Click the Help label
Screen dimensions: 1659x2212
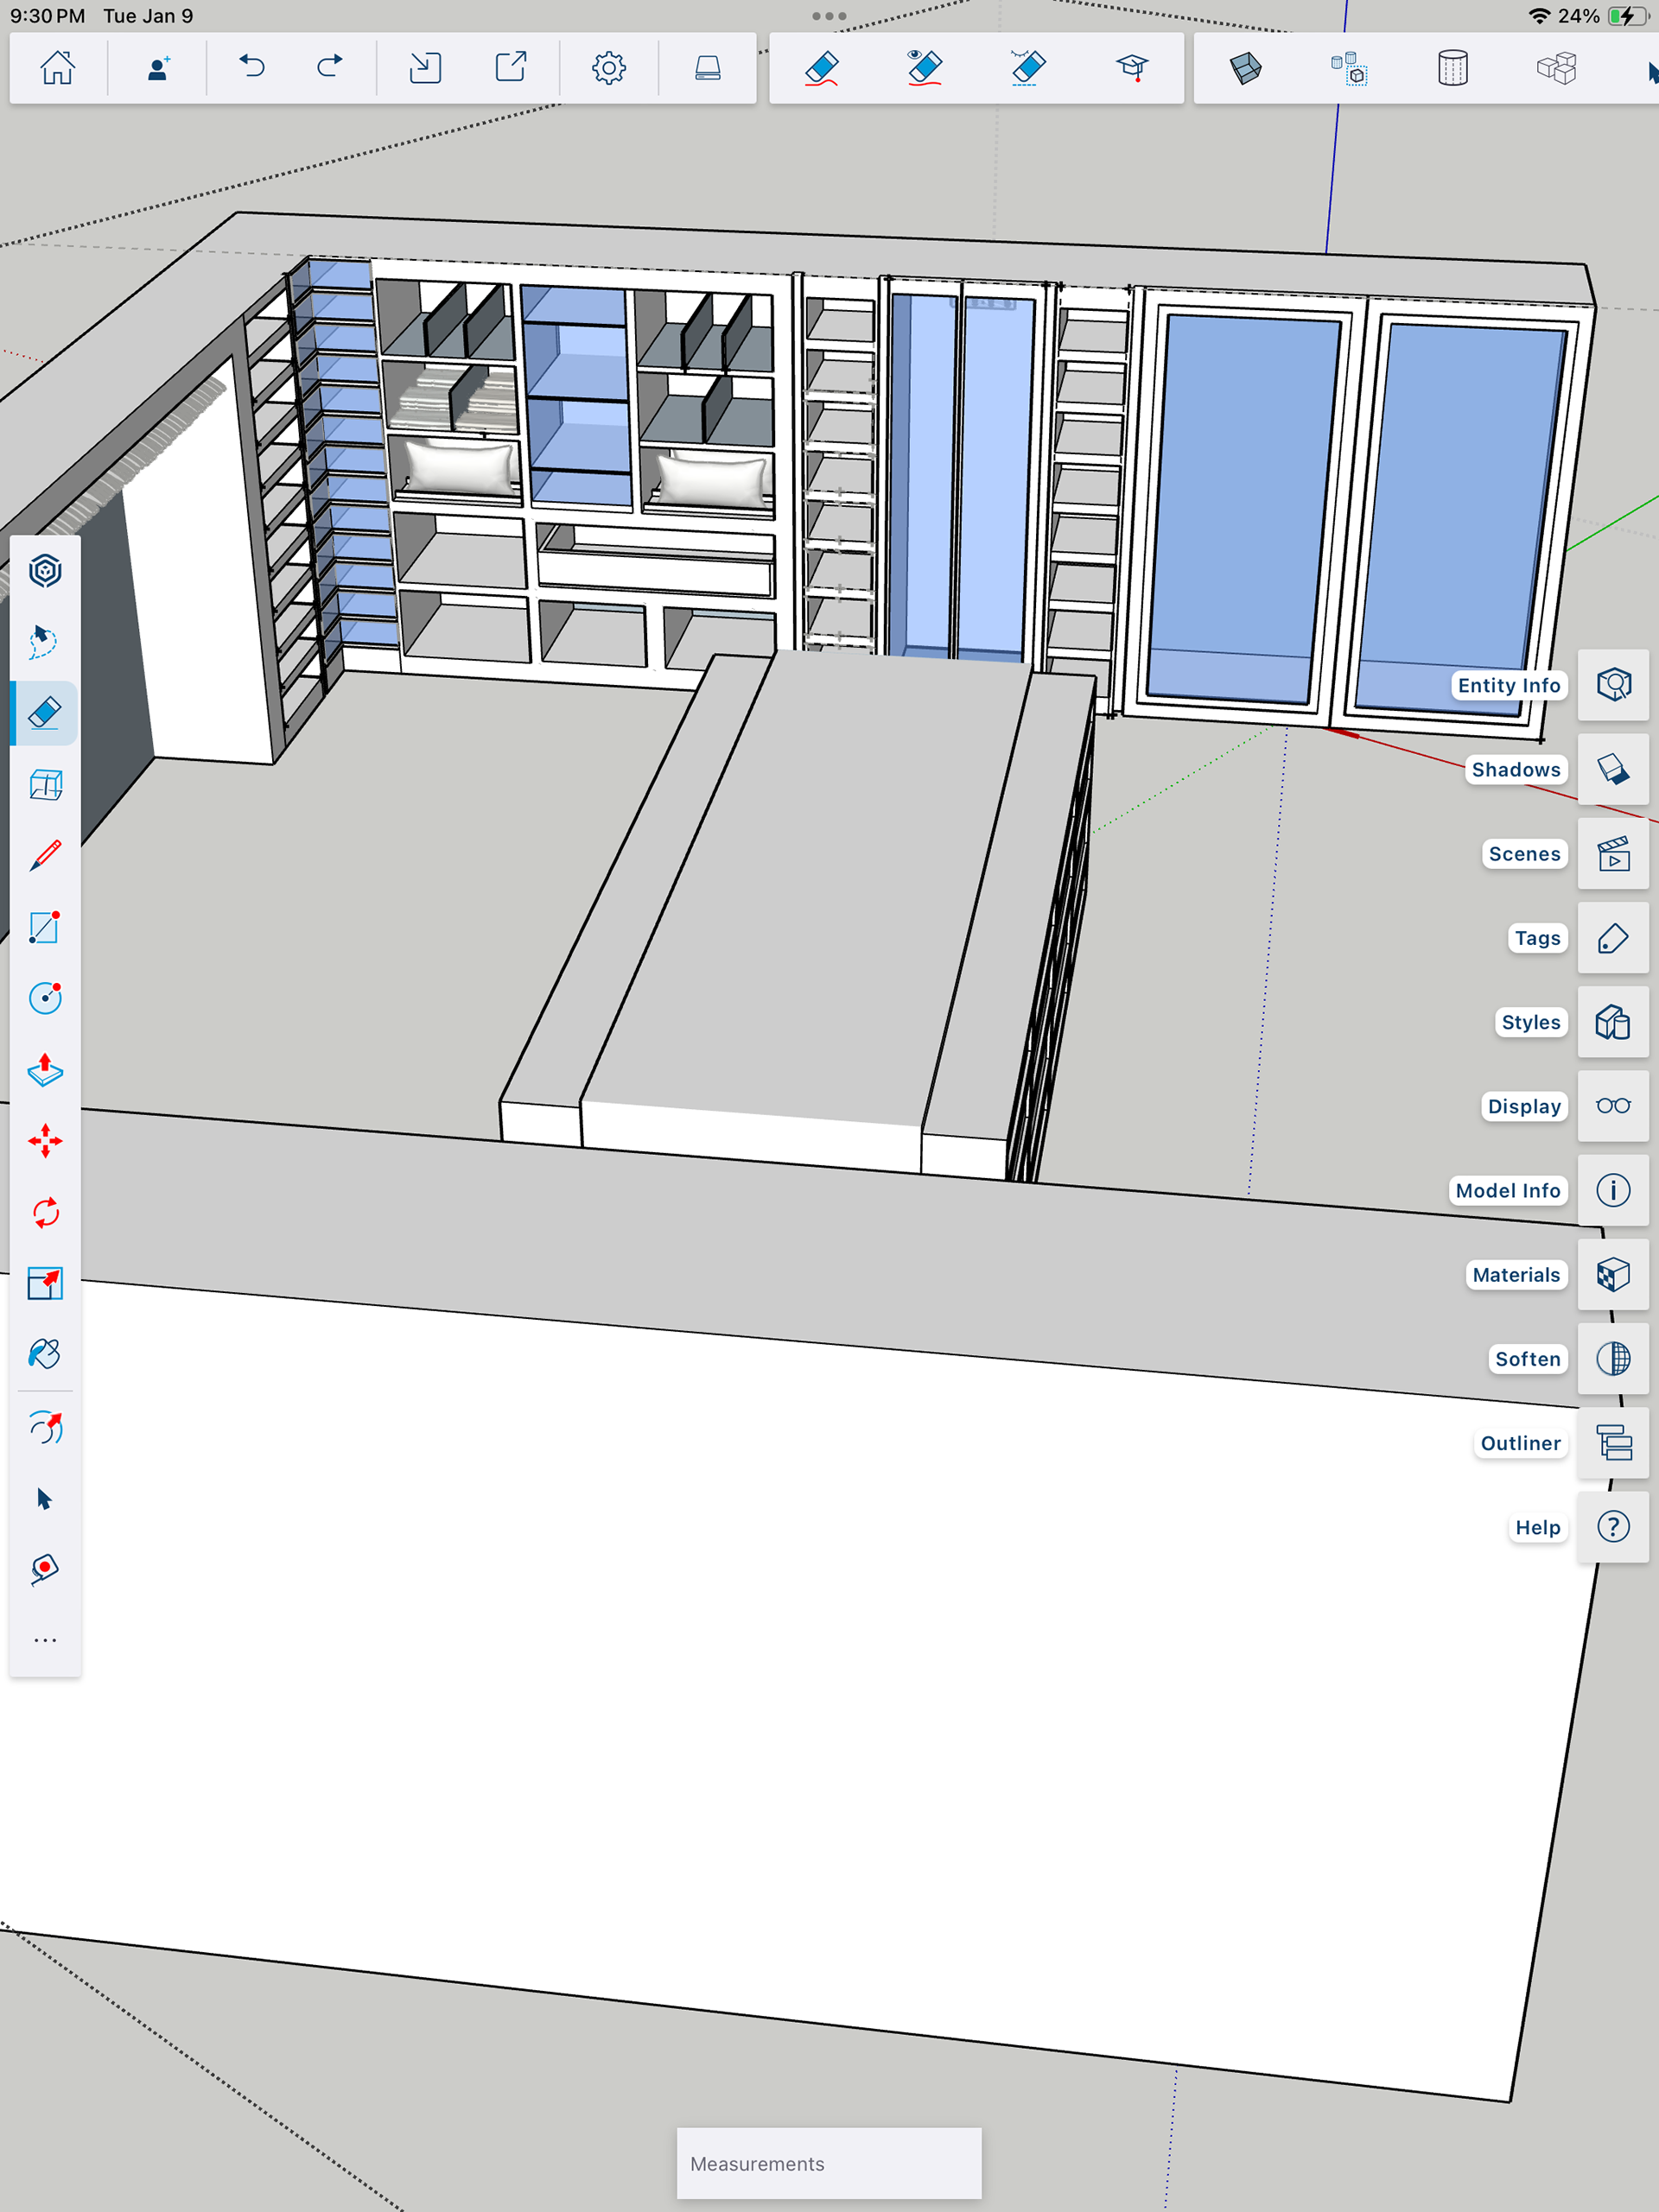click(x=1537, y=1527)
